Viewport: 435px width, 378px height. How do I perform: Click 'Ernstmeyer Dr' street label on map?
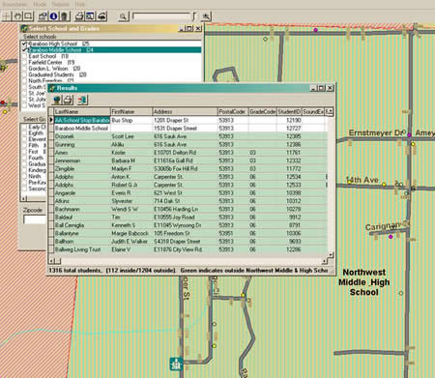coord(376,132)
